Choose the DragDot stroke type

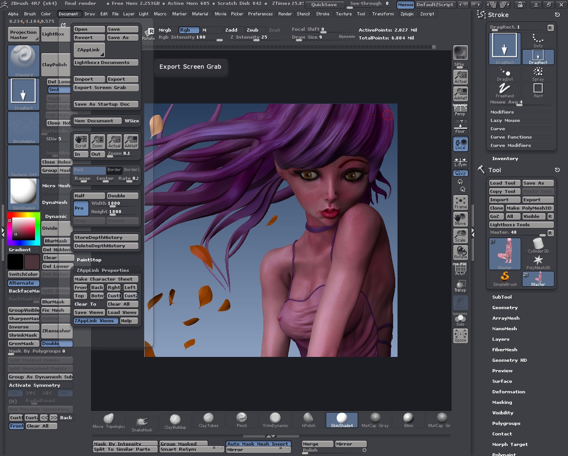coord(505,74)
